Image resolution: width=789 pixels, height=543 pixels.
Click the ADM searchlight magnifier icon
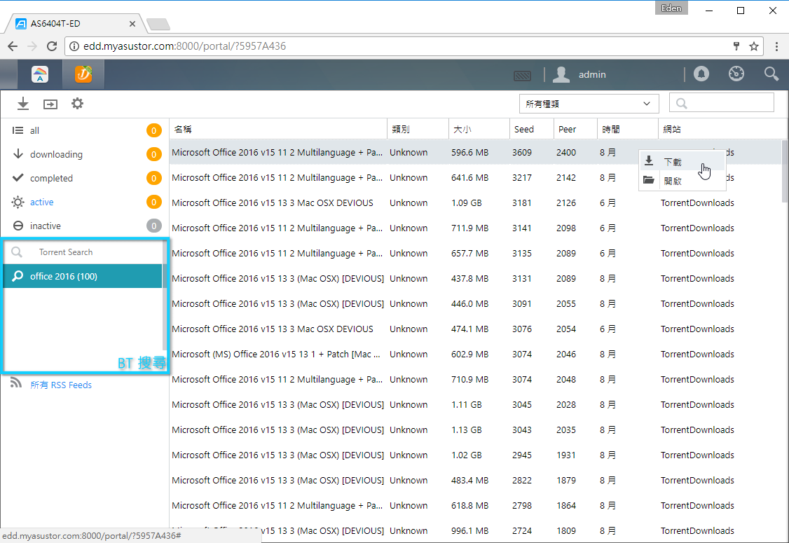pyautogui.click(x=771, y=74)
